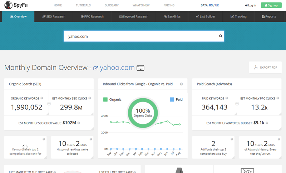Toggle Paid legend blue swatch
Screen dimensions: 286x173
pyautogui.click(x=172, y=99)
